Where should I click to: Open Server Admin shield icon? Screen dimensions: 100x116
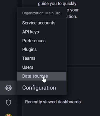8,102
